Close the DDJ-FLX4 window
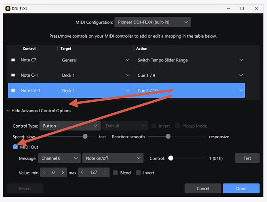Screen dimensions: 267x202 pyautogui.click(x=256, y=8)
